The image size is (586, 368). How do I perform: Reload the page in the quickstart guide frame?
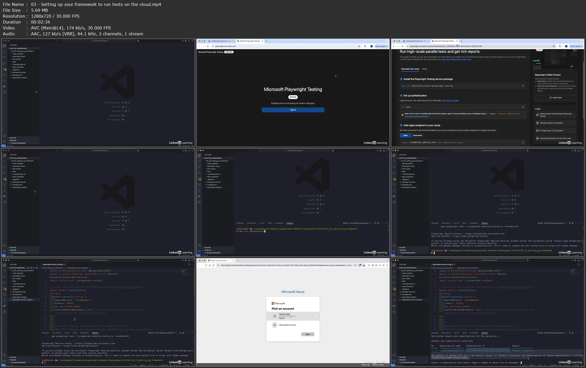click(402, 46)
